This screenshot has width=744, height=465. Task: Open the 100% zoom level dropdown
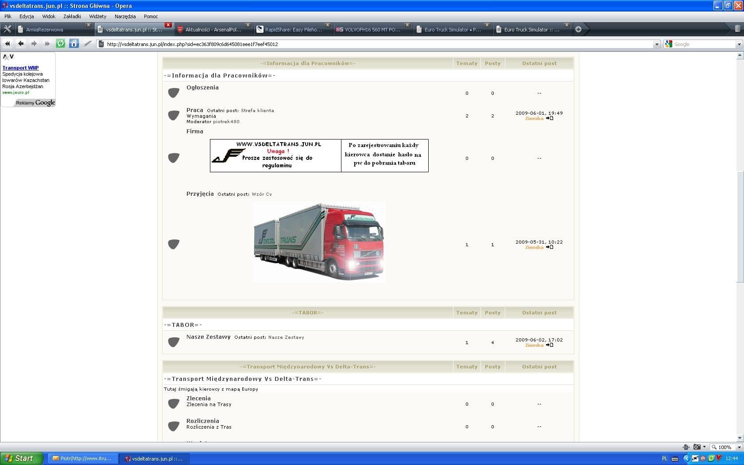[x=739, y=447]
